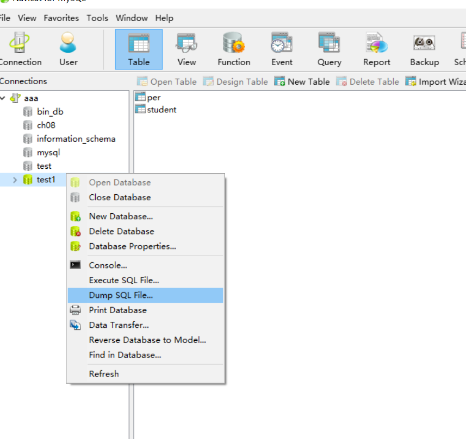Select the Table toolbar button

(x=139, y=49)
